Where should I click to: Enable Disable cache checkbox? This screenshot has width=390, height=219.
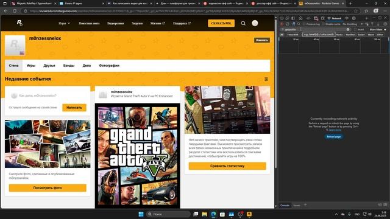point(323,24)
